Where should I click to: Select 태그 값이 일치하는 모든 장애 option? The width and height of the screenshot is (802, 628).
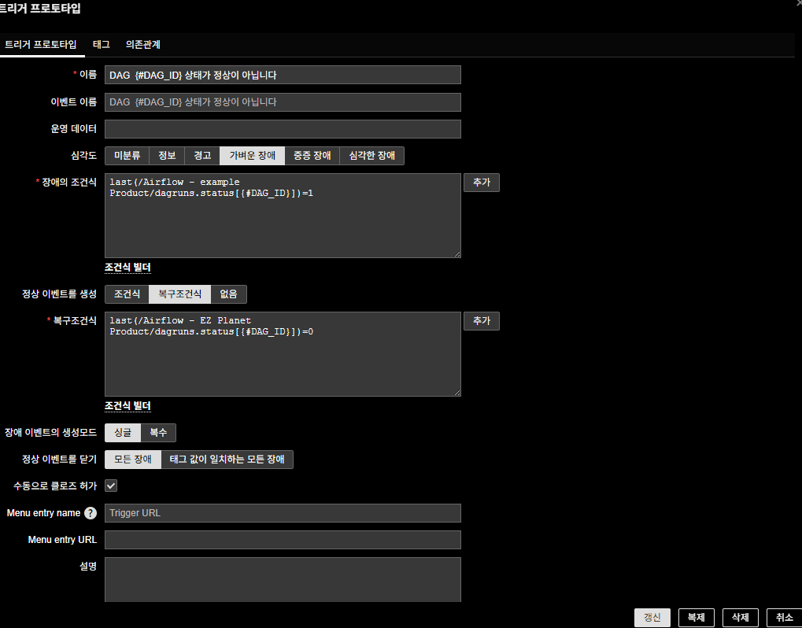pos(227,460)
